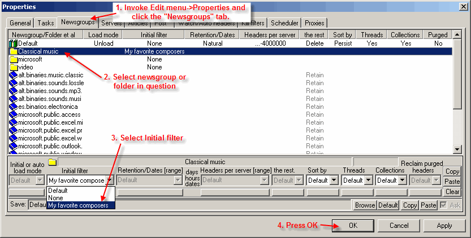Select es.binarios.electronica newsgroup icon
The width and height of the screenshot is (471, 238).
click(x=14, y=107)
